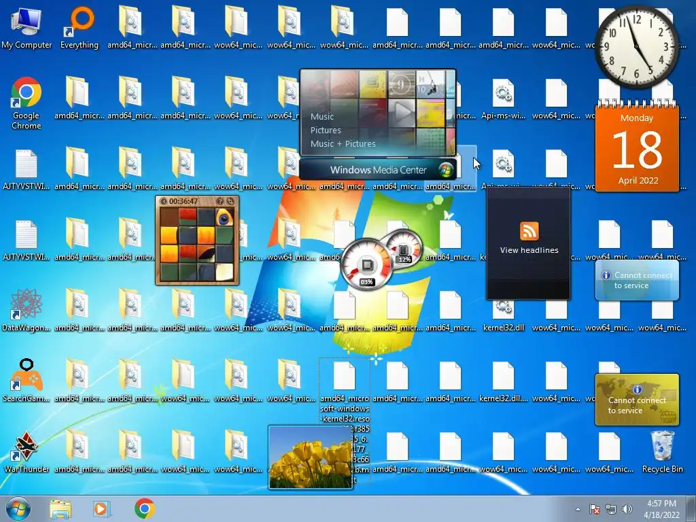Click the timer clock icon in the puzzle gadget
This screenshot has width=696, height=522.
(163, 201)
